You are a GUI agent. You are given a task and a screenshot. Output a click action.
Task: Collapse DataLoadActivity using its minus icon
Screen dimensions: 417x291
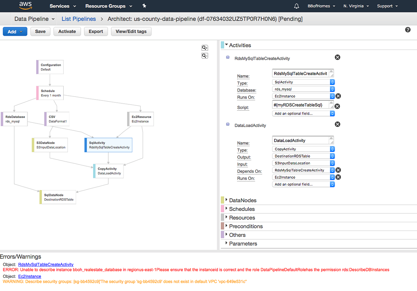tap(228, 124)
